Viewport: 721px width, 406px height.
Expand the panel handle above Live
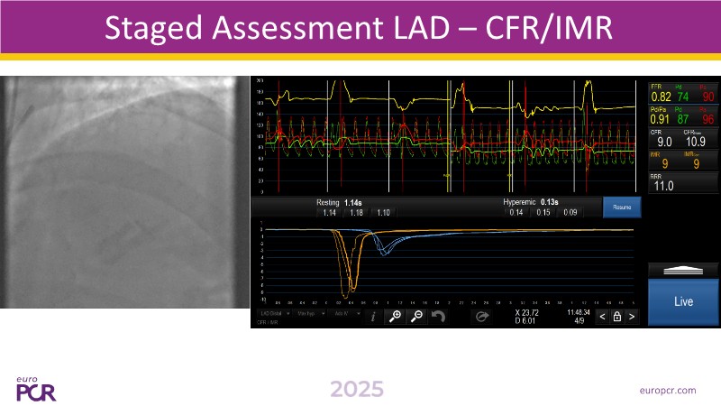pos(683,270)
